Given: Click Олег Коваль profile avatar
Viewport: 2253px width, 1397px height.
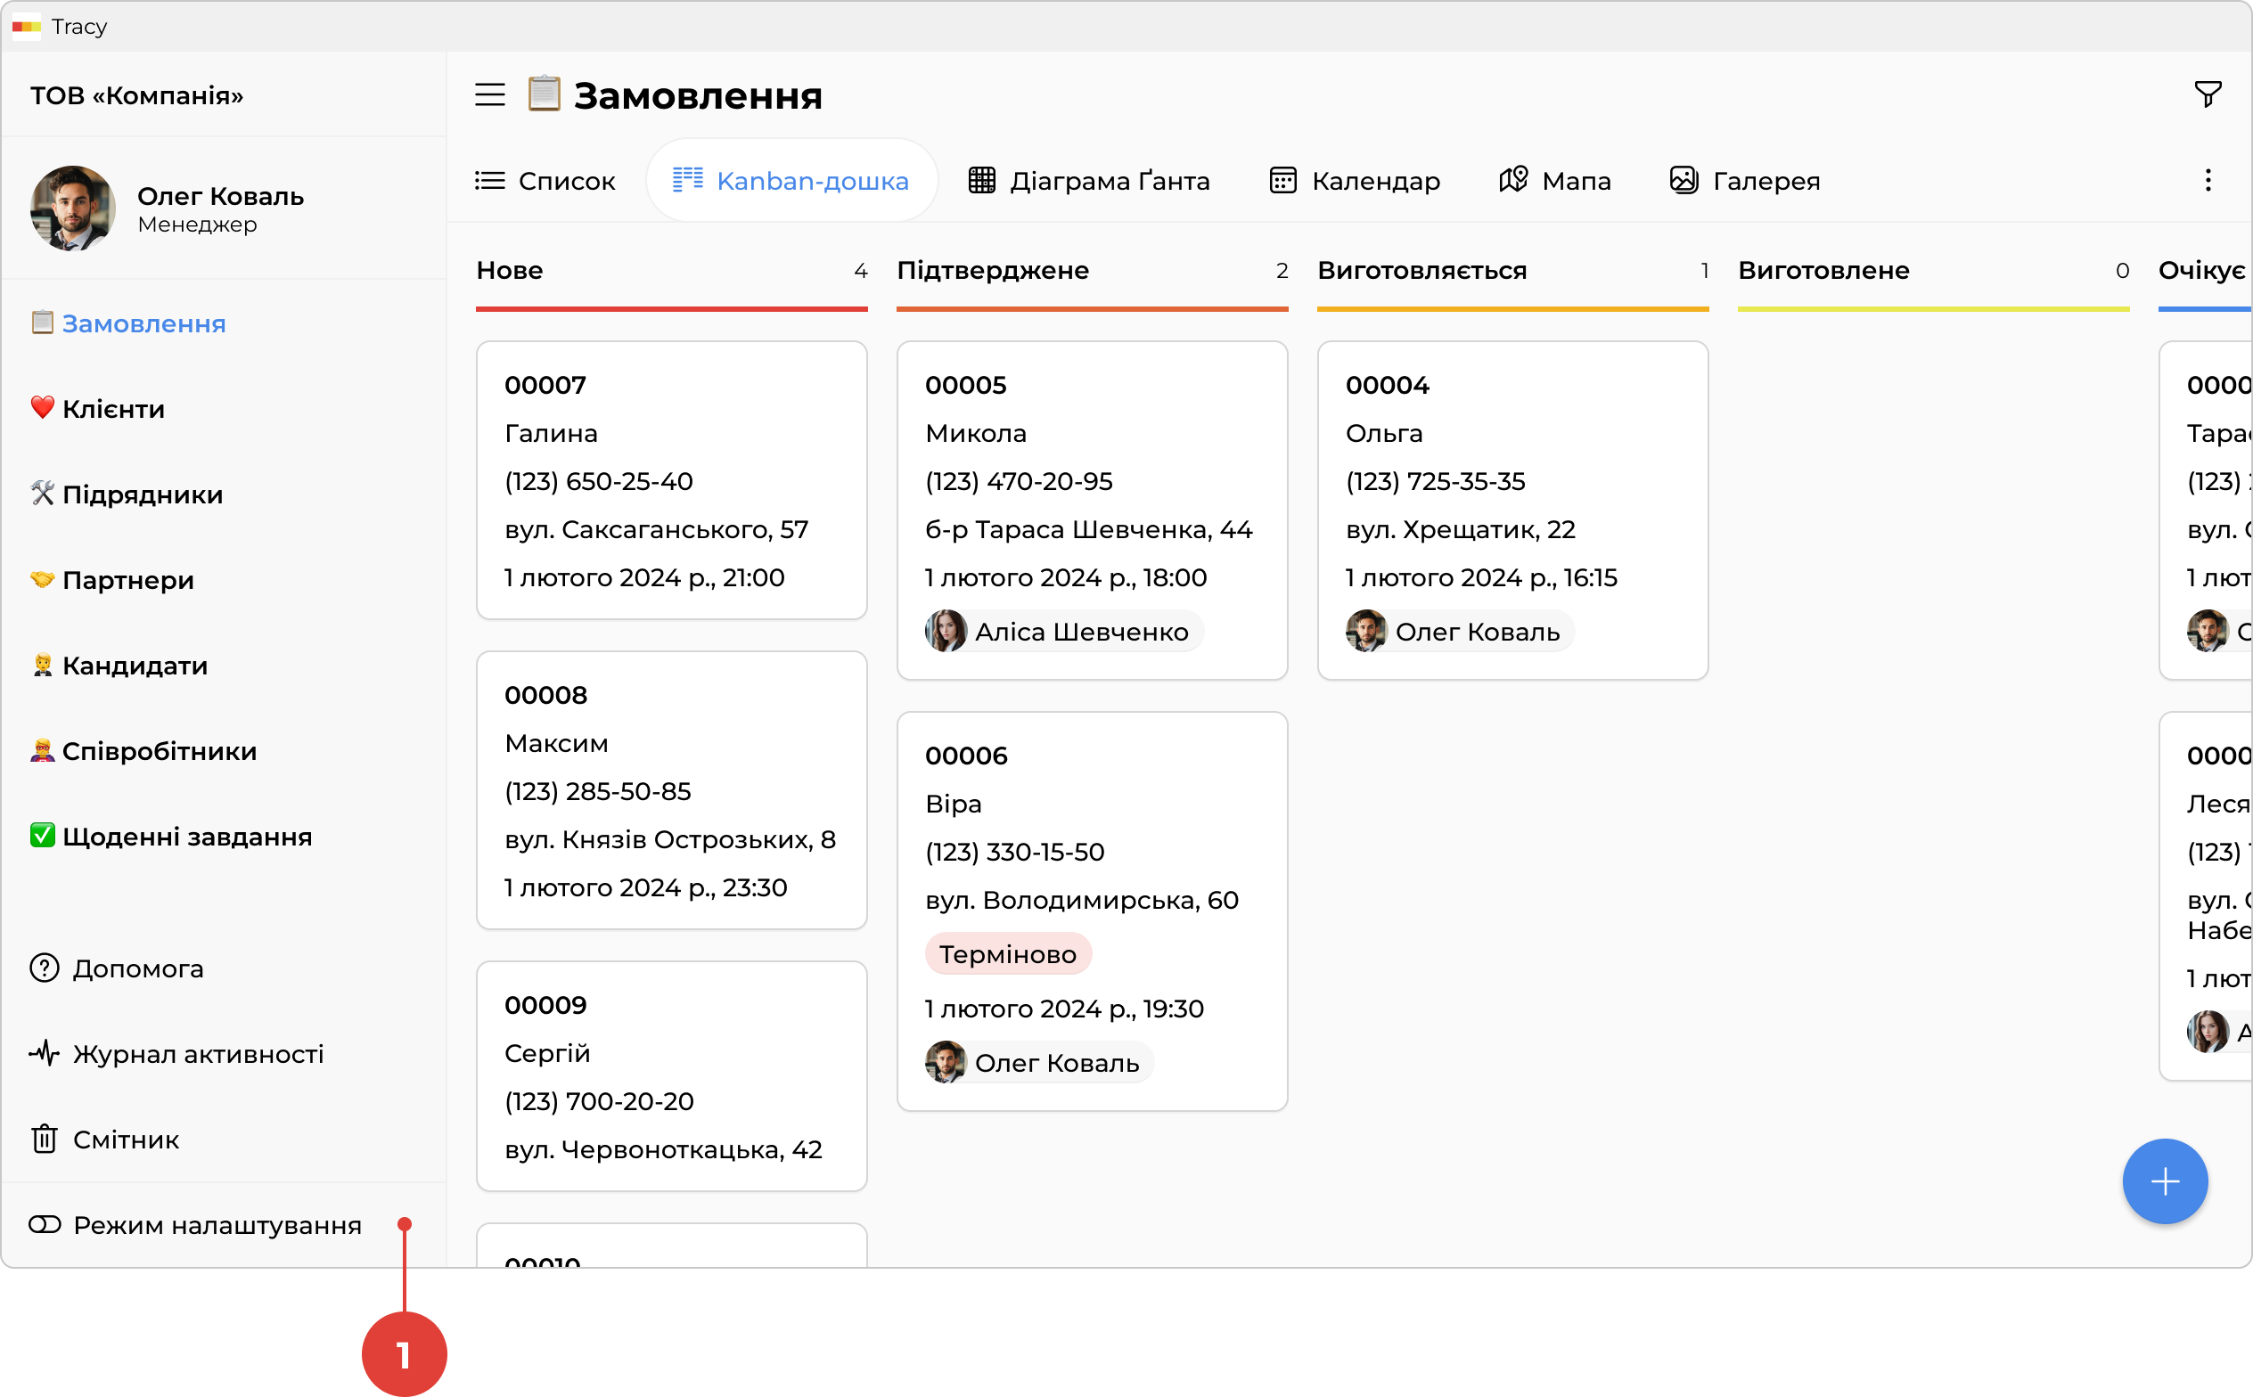Looking at the screenshot, I should pos(73,208).
